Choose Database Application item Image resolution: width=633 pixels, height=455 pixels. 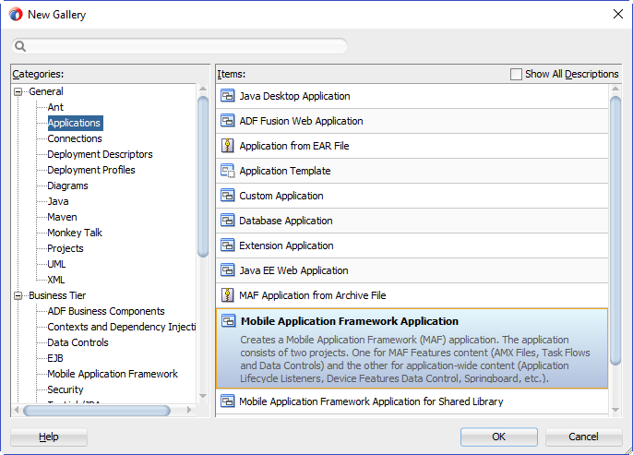pyautogui.click(x=412, y=221)
